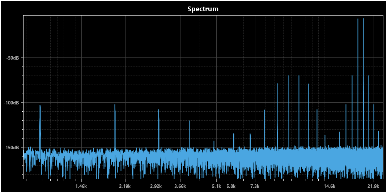
Task: Click the 3.66k frequency label
Action: click(x=180, y=186)
